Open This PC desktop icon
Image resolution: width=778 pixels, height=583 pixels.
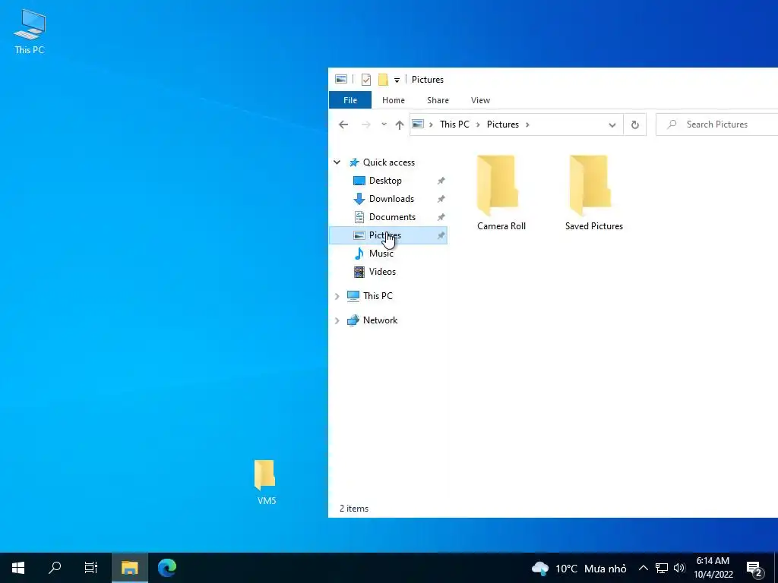pos(30,32)
